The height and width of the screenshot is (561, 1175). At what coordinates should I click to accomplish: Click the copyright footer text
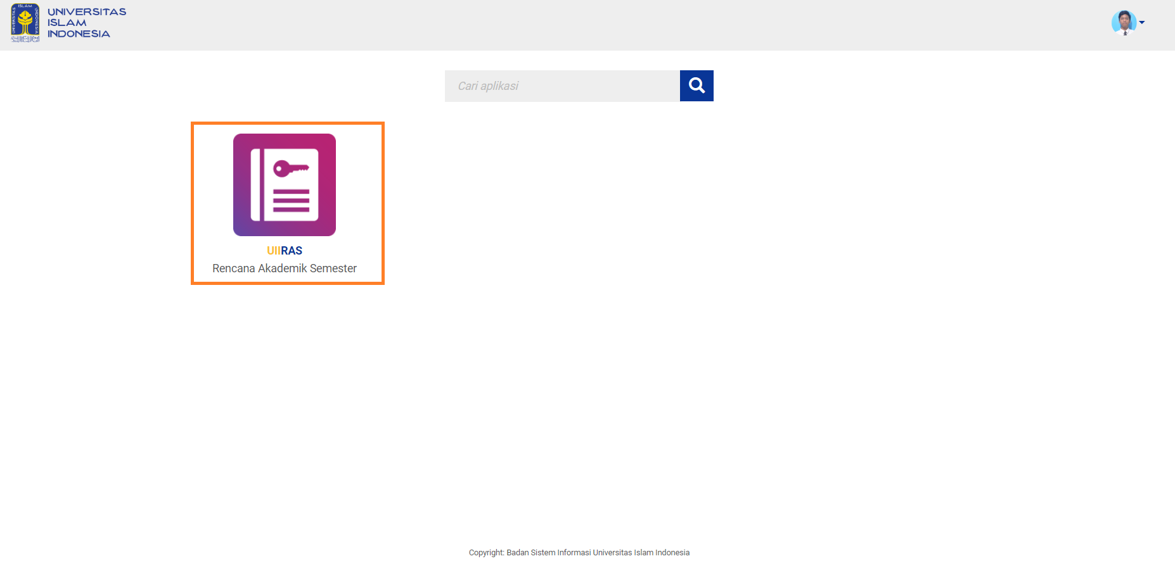point(579,553)
